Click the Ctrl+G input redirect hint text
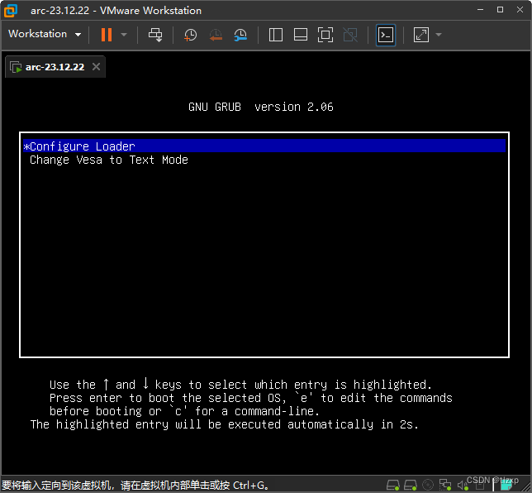The width and height of the screenshot is (532, 493). point(135,486)
